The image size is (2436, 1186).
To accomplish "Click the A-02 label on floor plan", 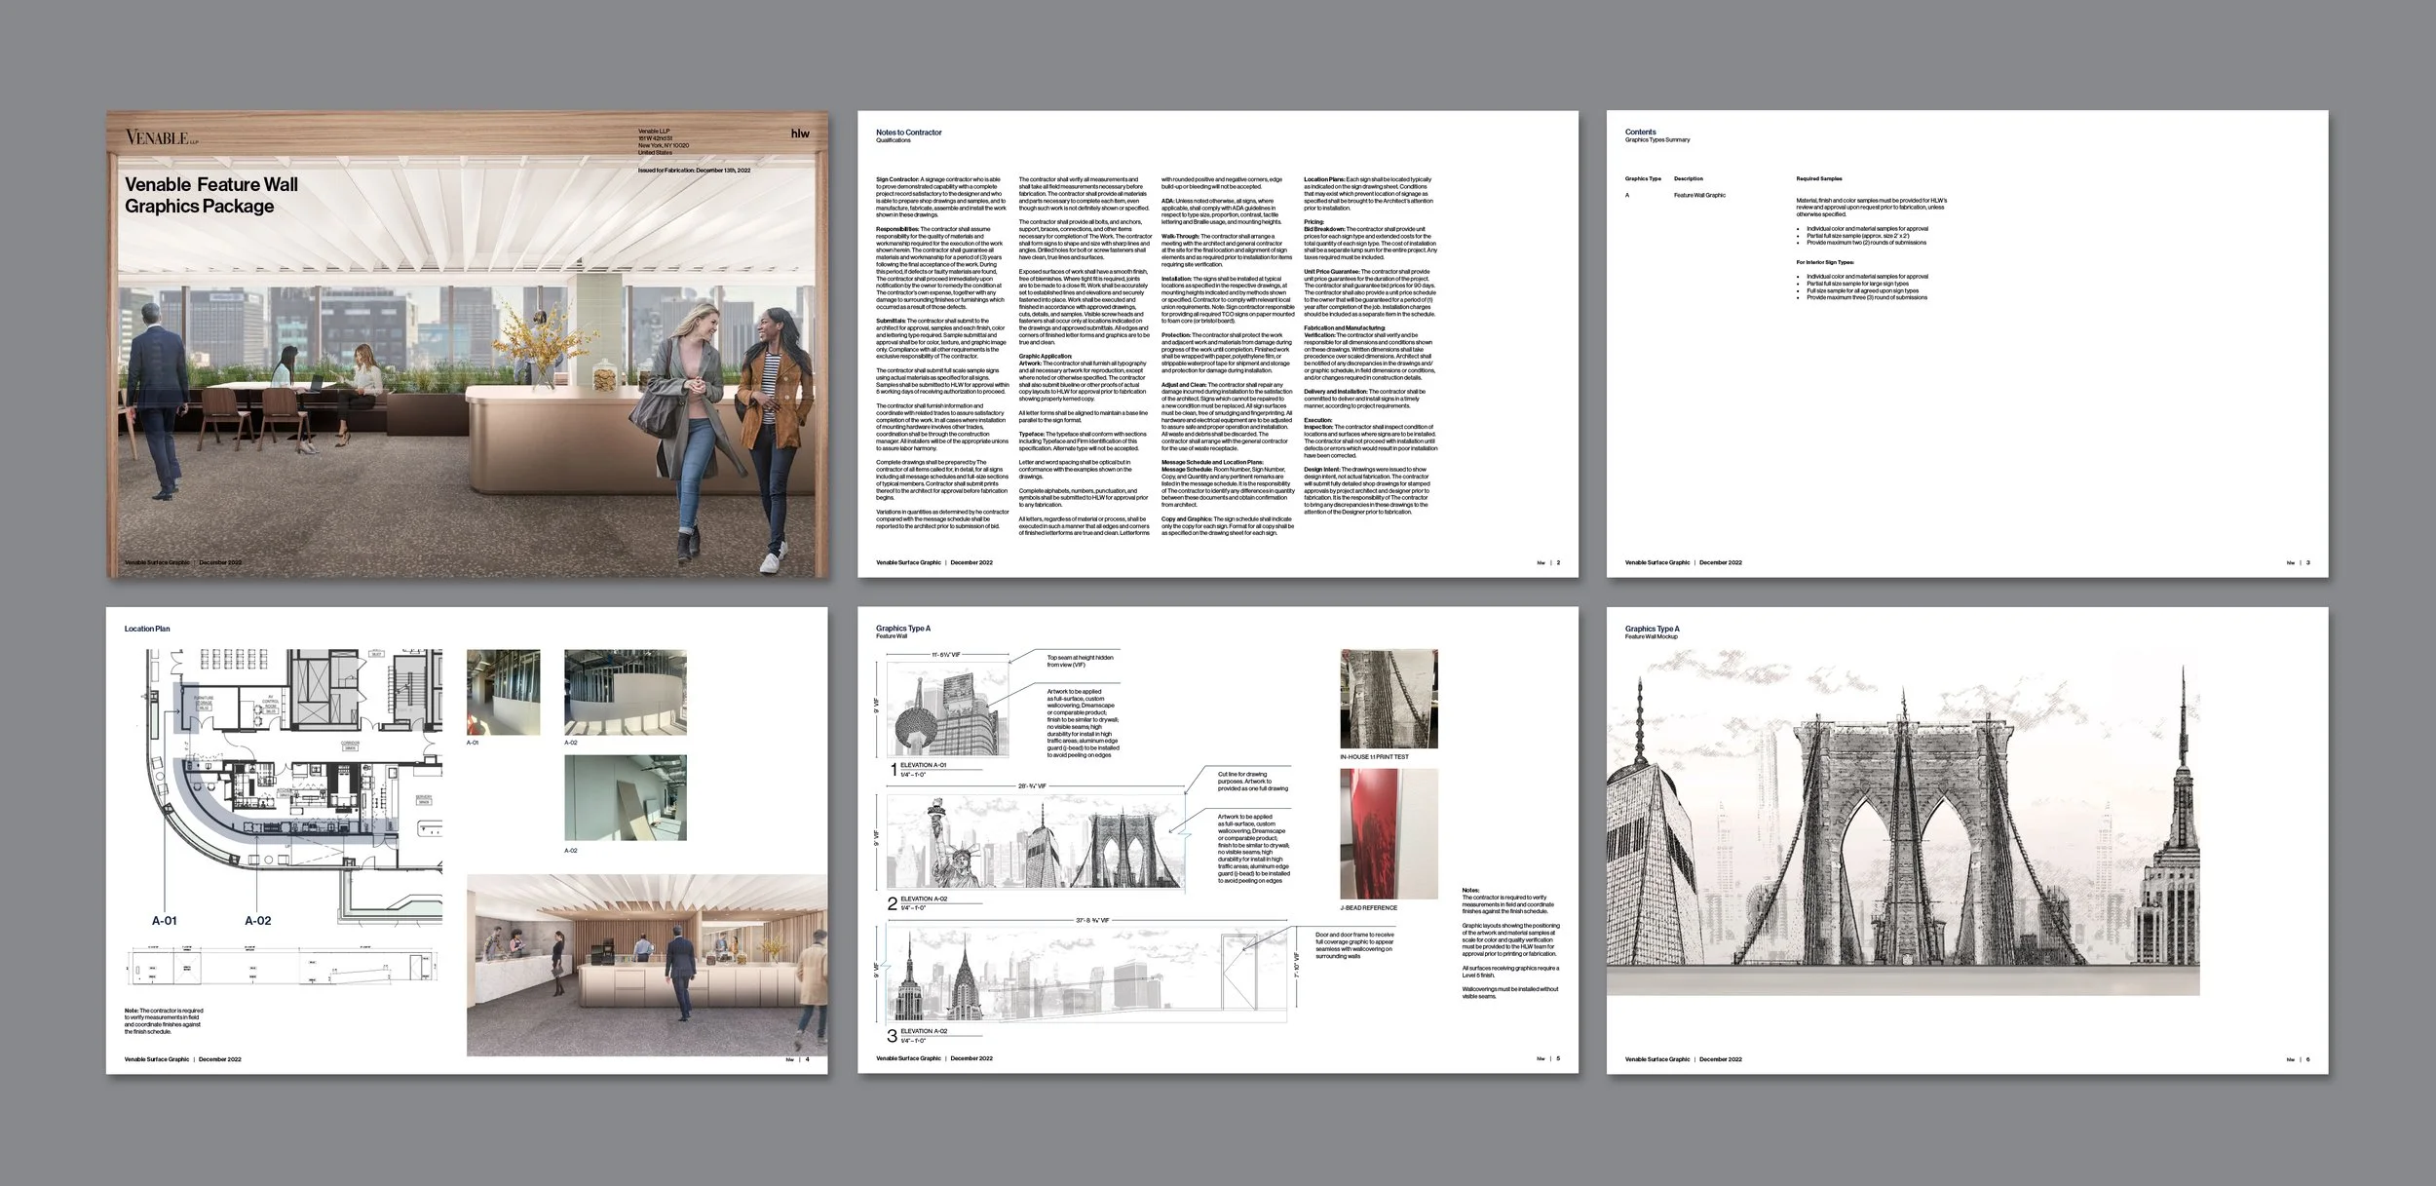I will [x=258, y=920].
